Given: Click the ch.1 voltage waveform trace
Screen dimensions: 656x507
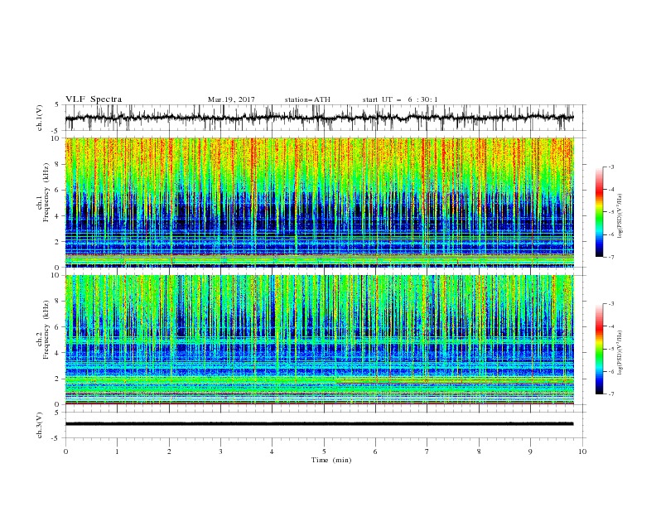Looking at the screenshot, I should pos(319,118).
